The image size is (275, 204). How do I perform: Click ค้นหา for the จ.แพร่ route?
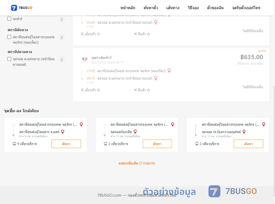pos(66,144)
